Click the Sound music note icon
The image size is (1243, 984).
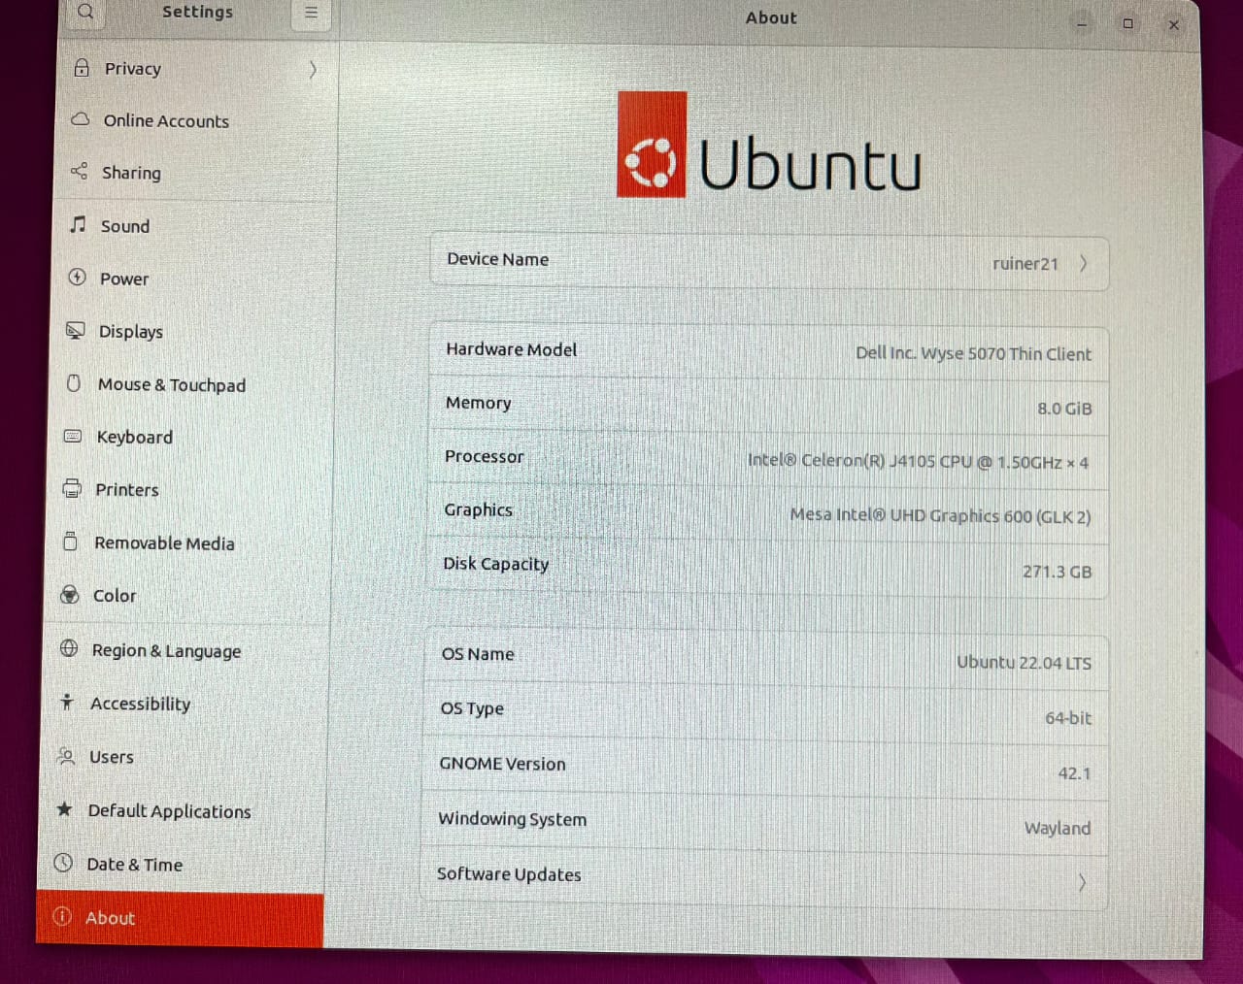(x=78, y=224)
